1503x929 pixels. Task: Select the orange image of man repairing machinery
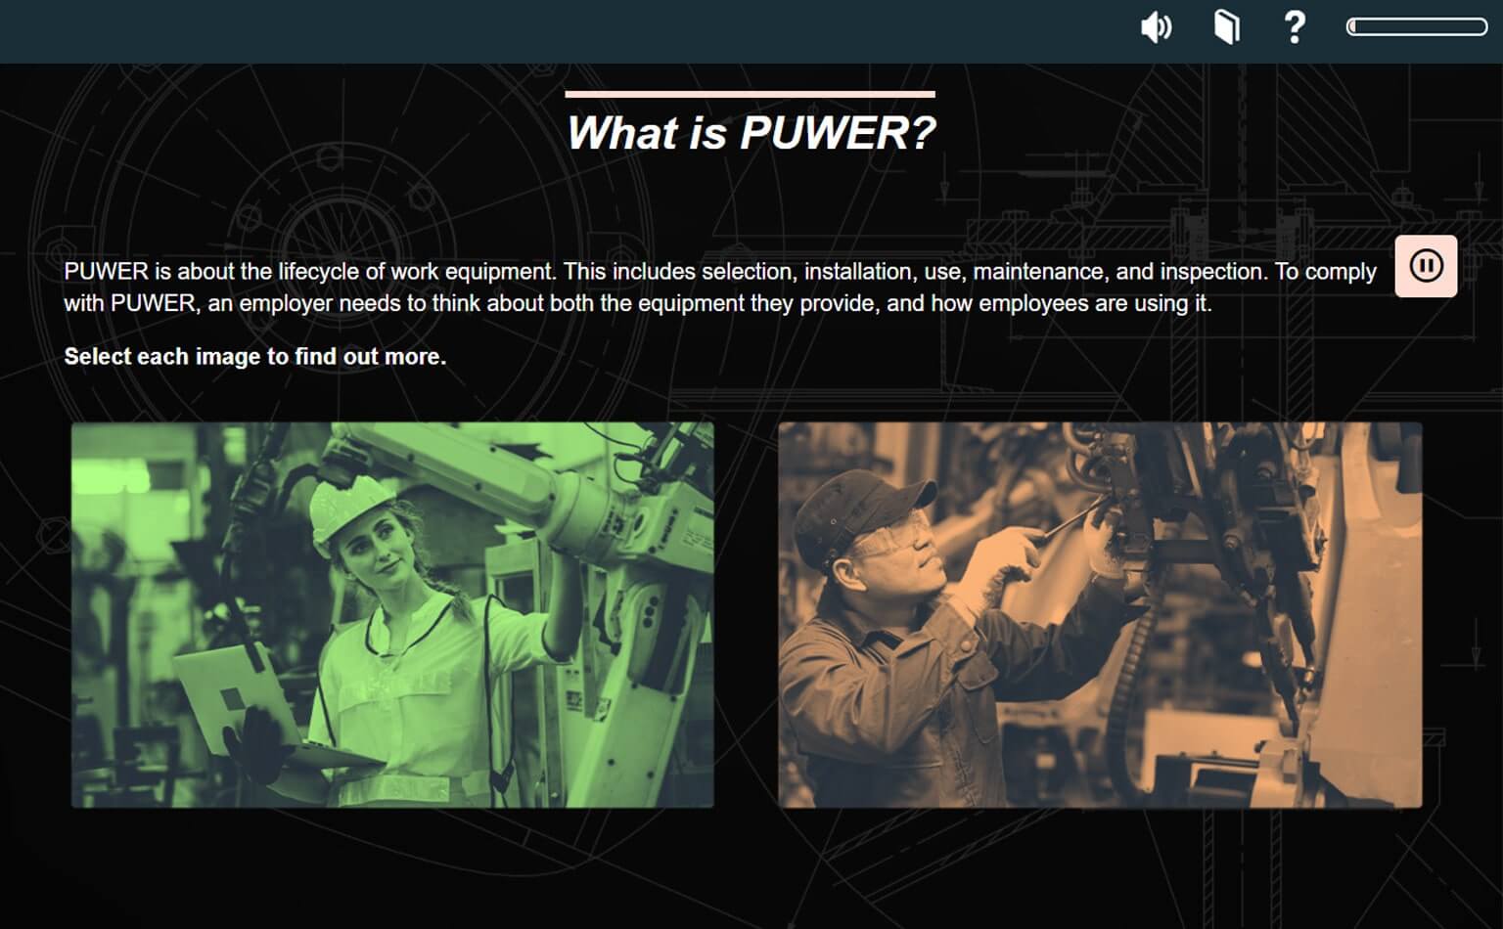click(x=1100, y=615)
